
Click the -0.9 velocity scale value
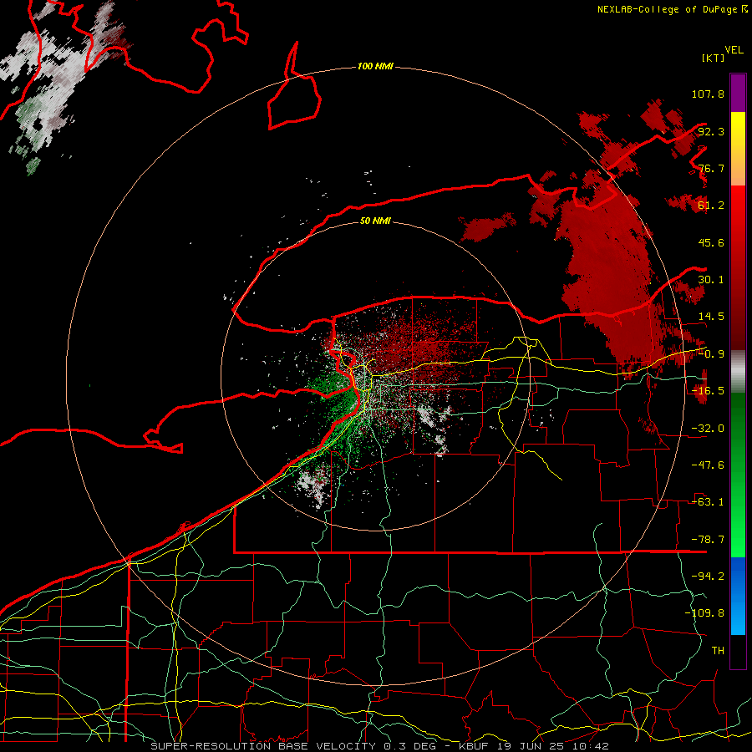coord(711,354)
